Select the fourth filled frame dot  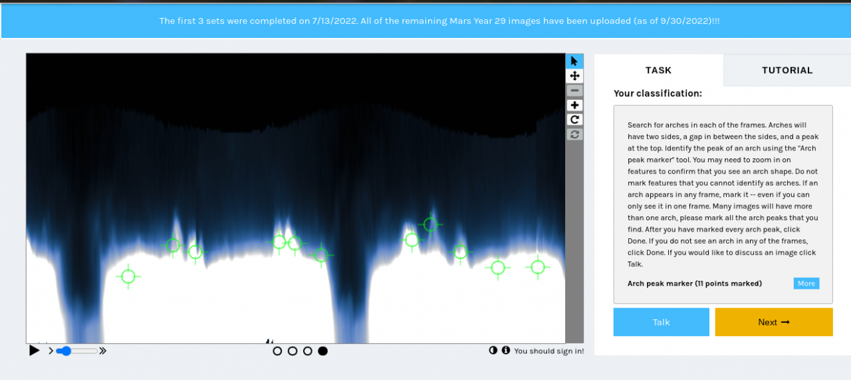pos(322,351)
